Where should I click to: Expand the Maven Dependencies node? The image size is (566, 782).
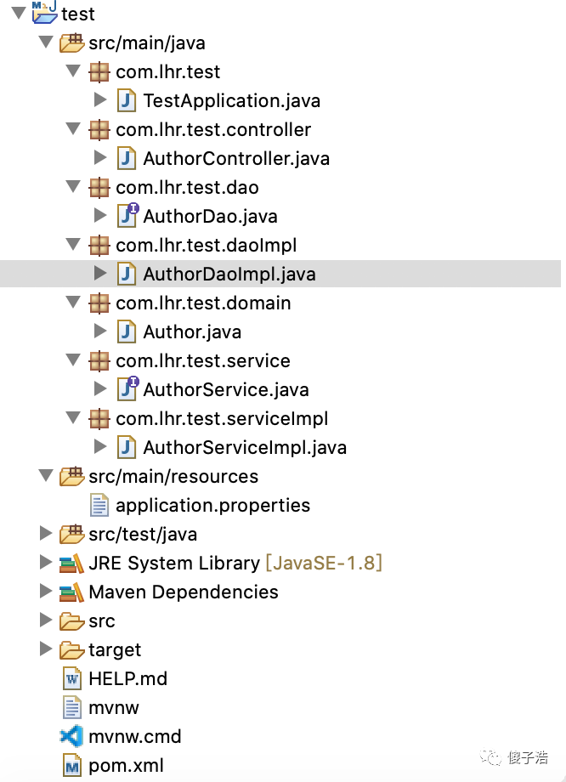(46, 591)
